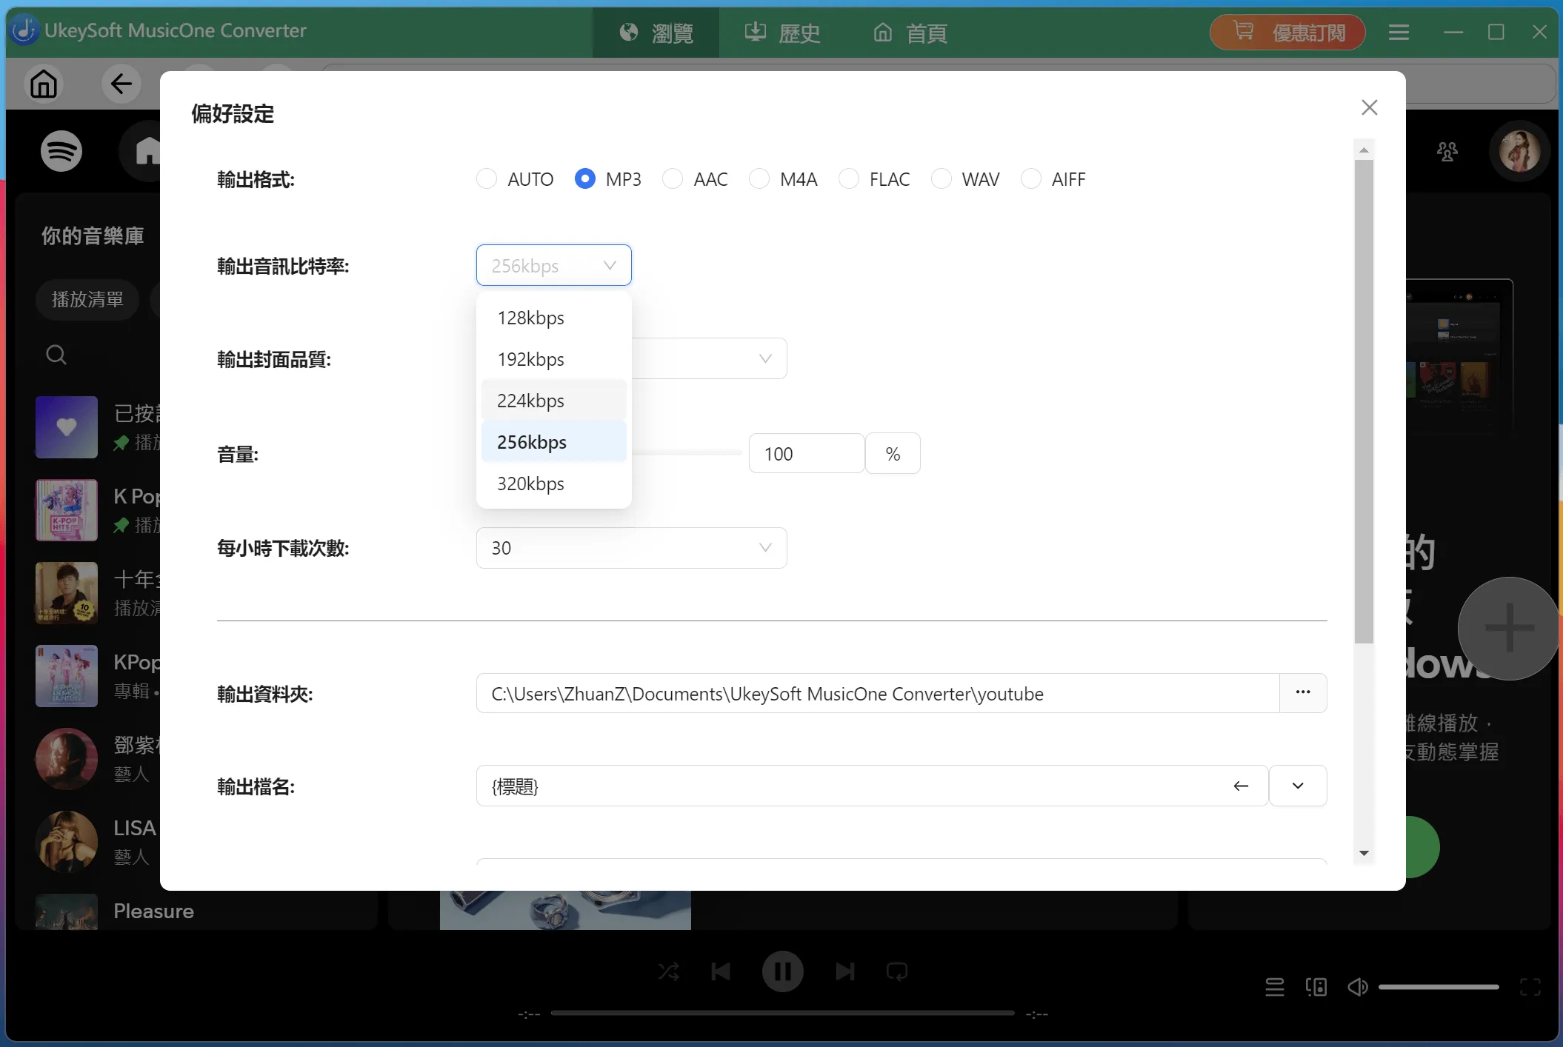1563x1047 pixels.
Task: Pause playback with the pause button
Action: click(x=782, y=971)
